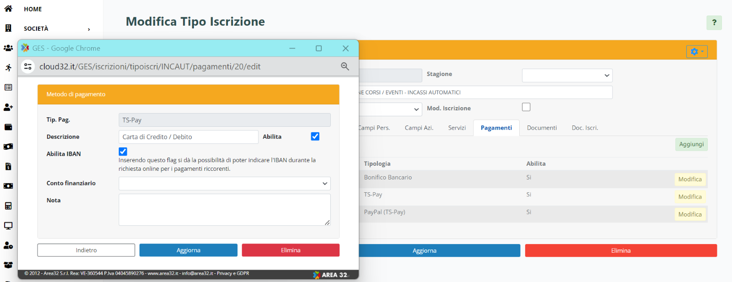
Task: Open the wallet icon in sidebar
Action: point(8,127)
